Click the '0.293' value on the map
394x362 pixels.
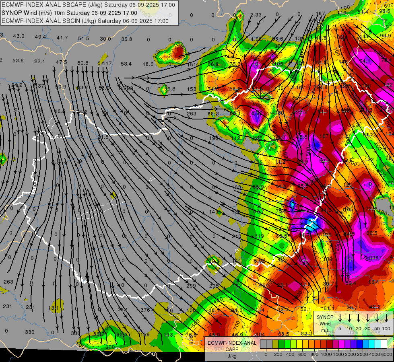pyautogui.click(x=126, y=88)
